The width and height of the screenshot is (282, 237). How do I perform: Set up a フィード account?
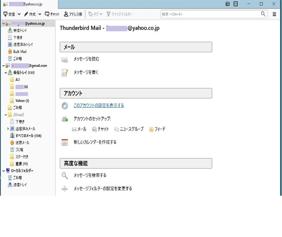tap(157, 129)
